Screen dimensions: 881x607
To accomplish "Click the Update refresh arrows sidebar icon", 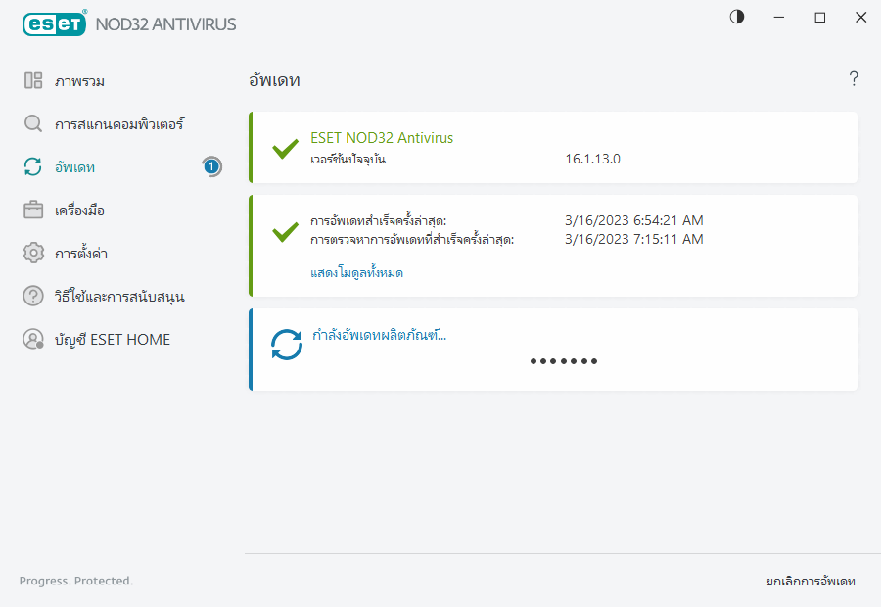I will point(33,167).
